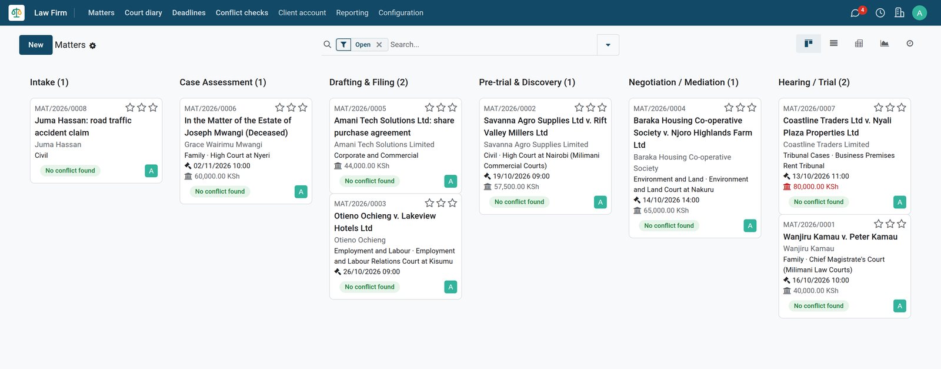941x369 pixels.
Task: Click assignee avatar on MAT/2026/0007 card
Action: [x=900, y=202]
